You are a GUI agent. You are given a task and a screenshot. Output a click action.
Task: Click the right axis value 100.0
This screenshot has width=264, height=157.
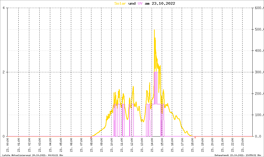(x=259, y=115)
